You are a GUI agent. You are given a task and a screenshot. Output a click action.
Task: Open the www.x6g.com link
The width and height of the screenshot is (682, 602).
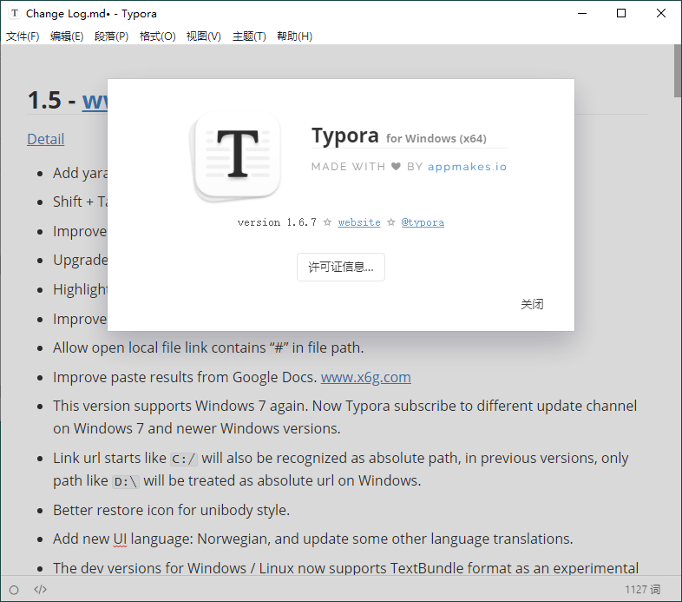(x=365, y=377)
